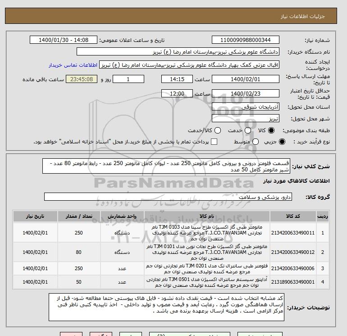Image resolution: width=347 pixels, height=336 pixels.
Task: Click the response deadline date 1400/02/01 field
Action: (246, 79)
